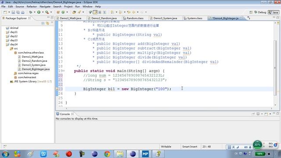Open the dropdown next to New icon
281x158 pixels.
click(x=9, y=12)
